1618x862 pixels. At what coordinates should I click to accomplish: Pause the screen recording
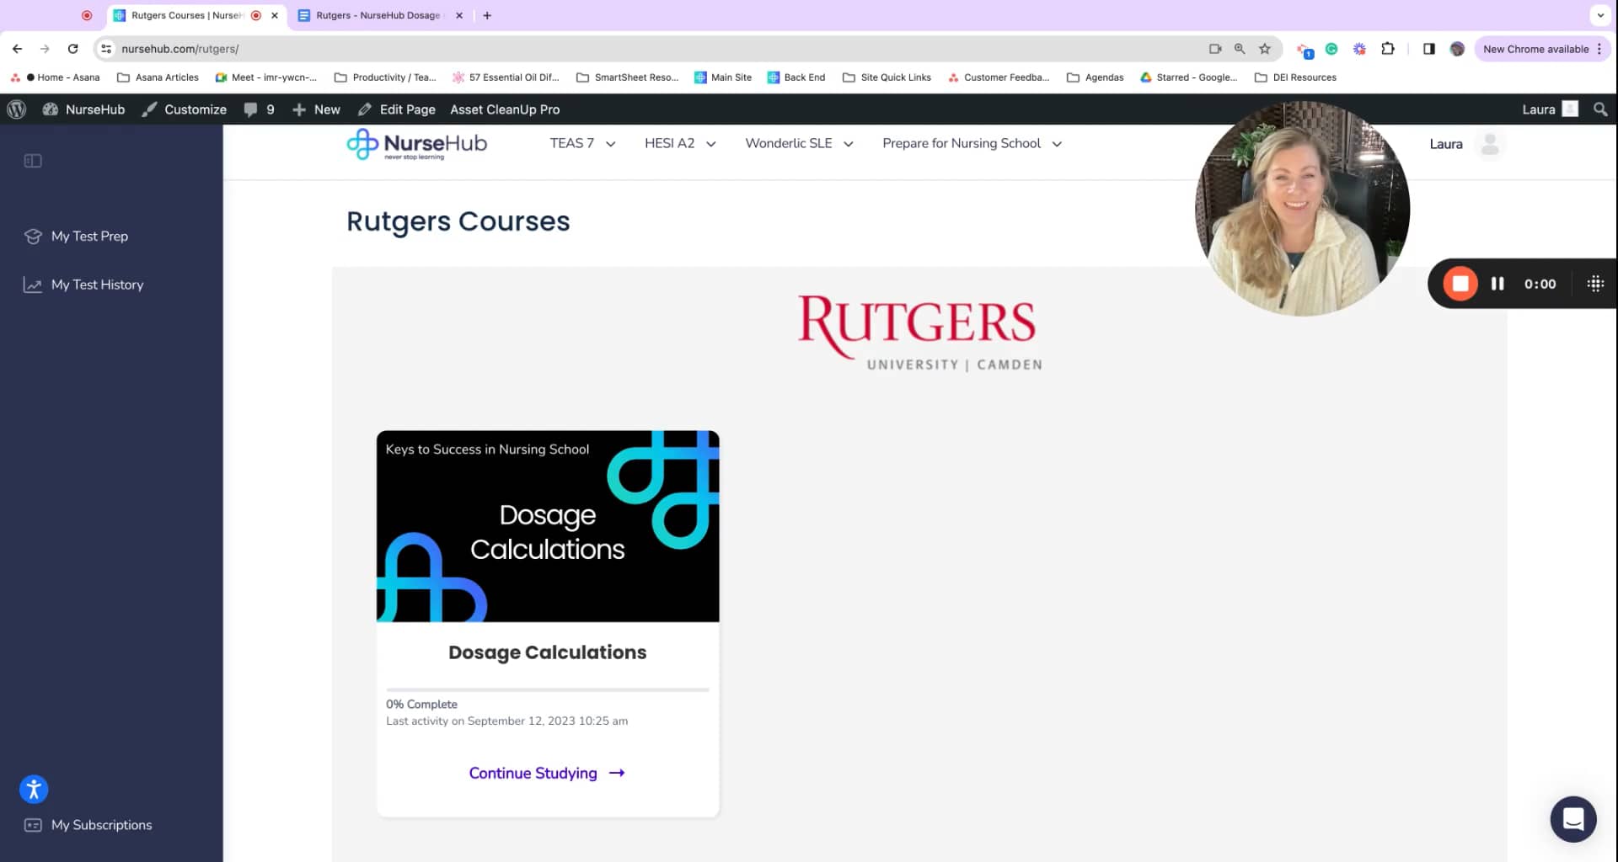[1498, 284]
